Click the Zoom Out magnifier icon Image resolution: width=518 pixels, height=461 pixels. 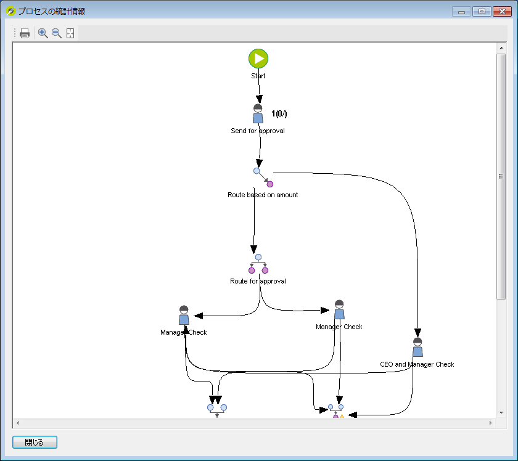point(57,33)
